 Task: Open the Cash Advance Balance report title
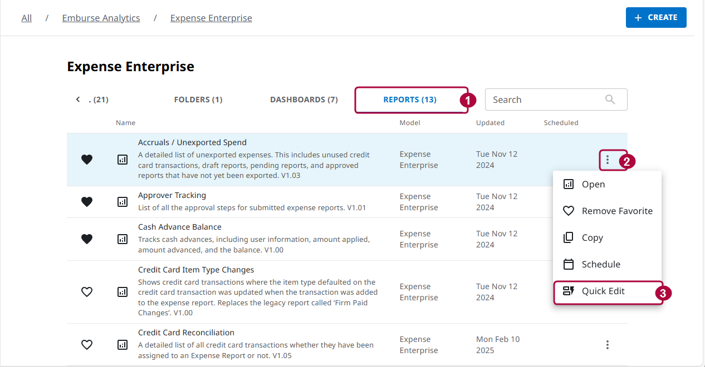coord(180,227)
